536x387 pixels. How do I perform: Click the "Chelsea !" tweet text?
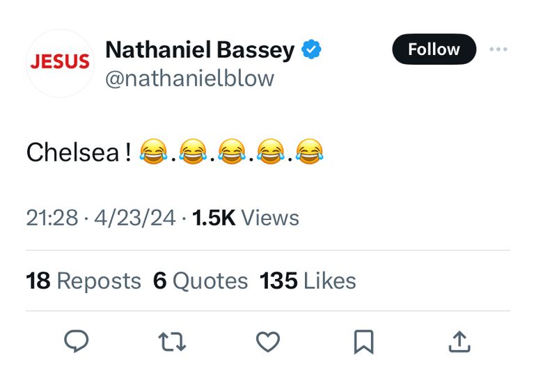[78, 152]
